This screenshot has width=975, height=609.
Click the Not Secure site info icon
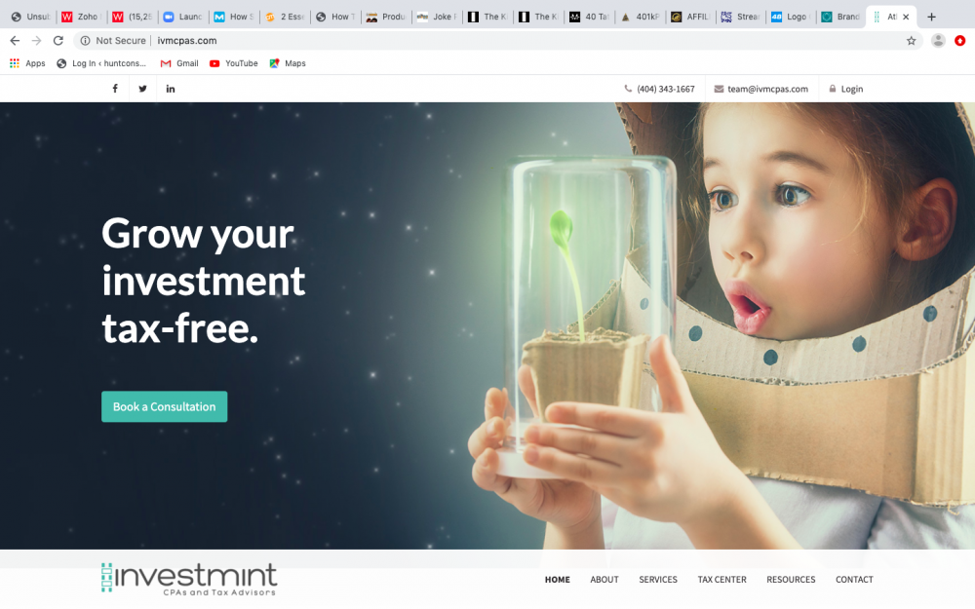pos(85,40)
